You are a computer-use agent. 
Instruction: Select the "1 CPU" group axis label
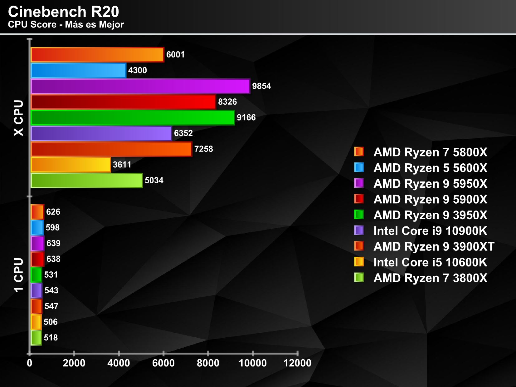point(19,275)
